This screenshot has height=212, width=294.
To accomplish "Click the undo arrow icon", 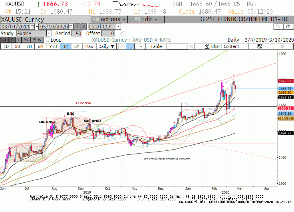I will tap(278, 27).
